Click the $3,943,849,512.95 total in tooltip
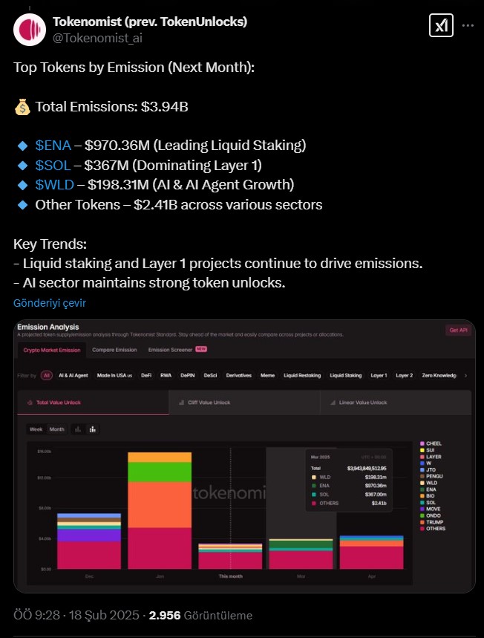This screenshot has height=638, width=484. (x=367, y=469)
